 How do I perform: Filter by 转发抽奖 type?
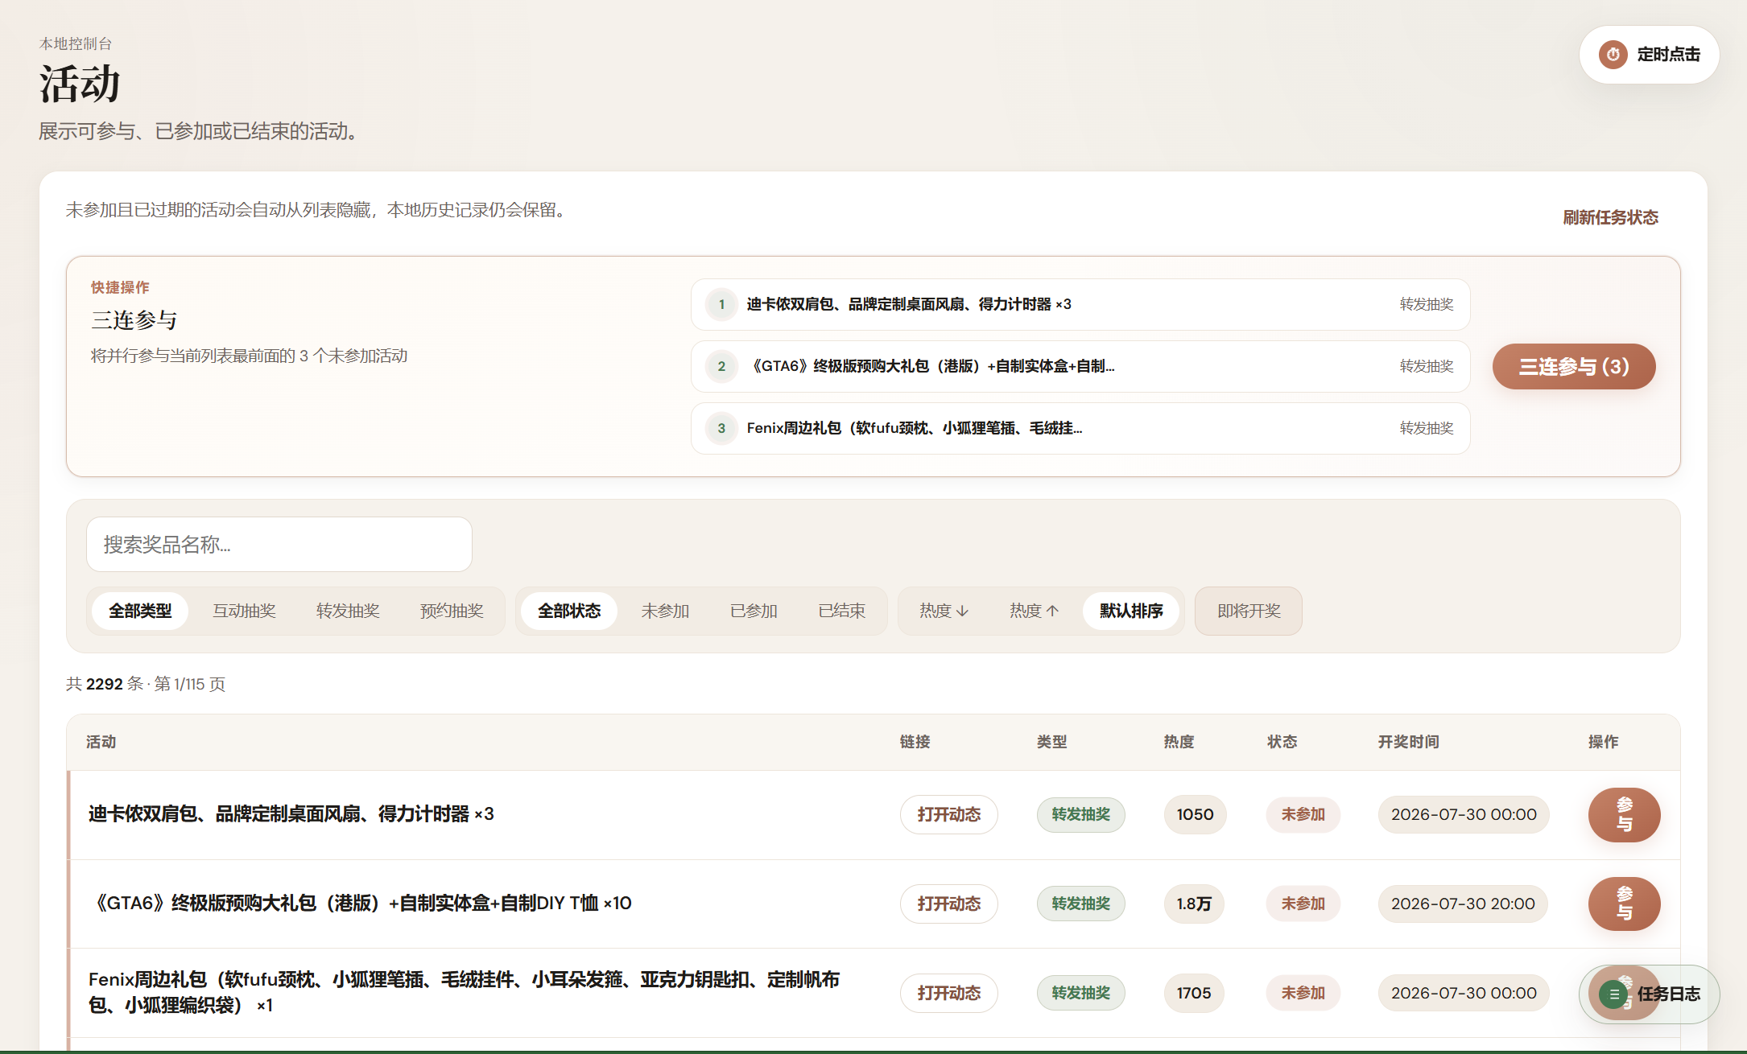(x=348, y=611)
